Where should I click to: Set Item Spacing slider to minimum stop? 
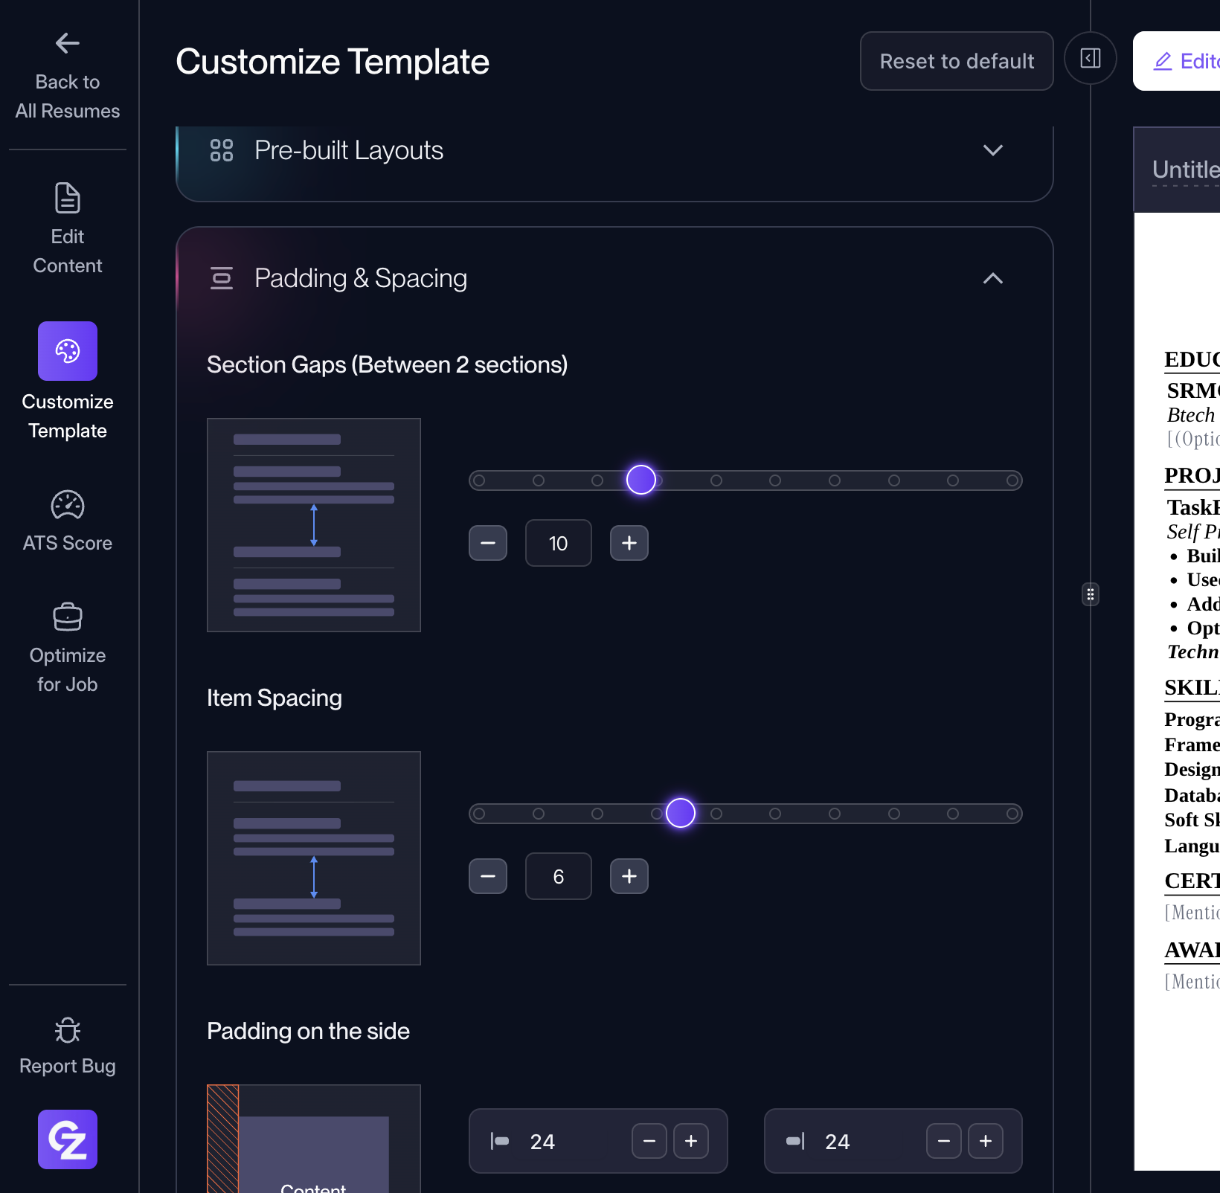click(480, 814)
